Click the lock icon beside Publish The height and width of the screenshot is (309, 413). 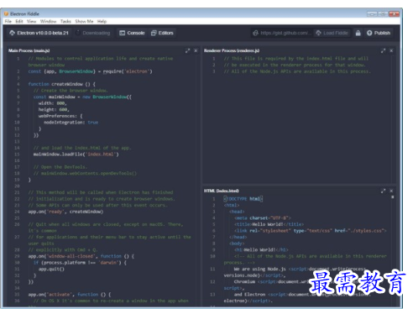click(x=358, y=33)
